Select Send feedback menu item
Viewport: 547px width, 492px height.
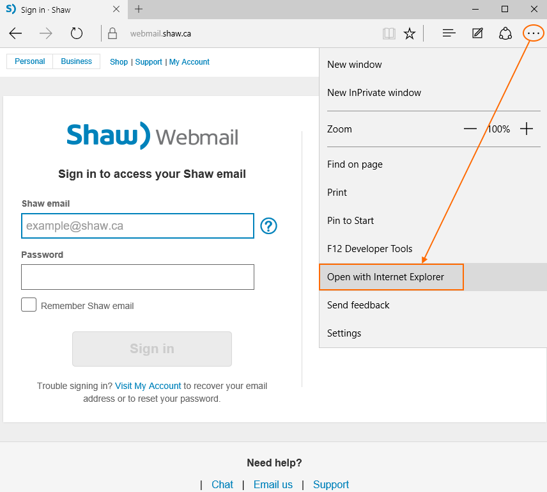click(x=433, y=305)
